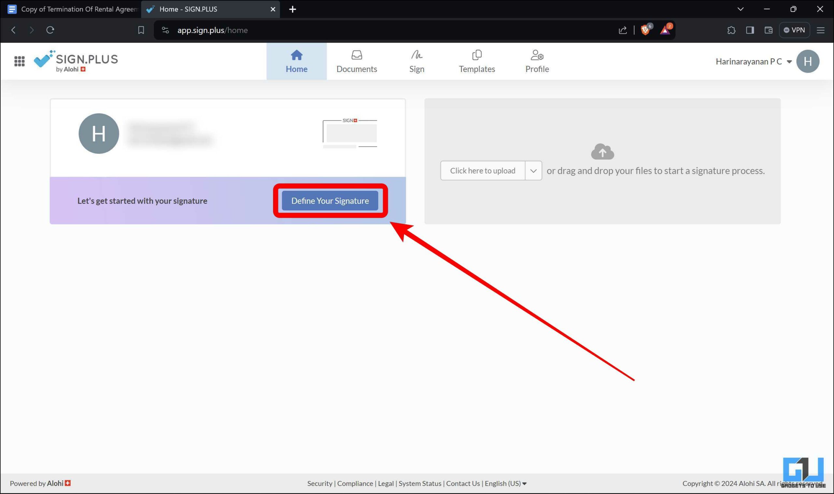Navigate to the Profile tab
Image resolution: width=834 pixels, height=494 pixels.
(537, 61)
